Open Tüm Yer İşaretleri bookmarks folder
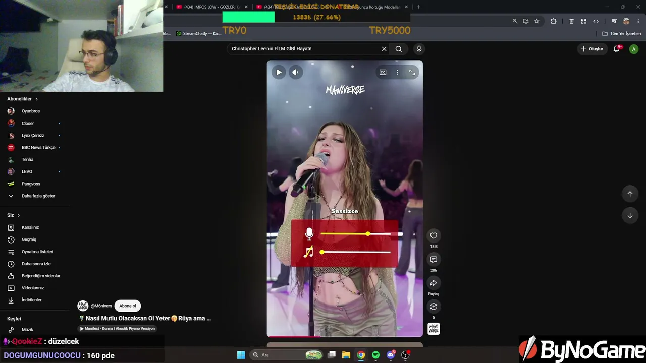 pyautogui.click(x=622, y=34)
